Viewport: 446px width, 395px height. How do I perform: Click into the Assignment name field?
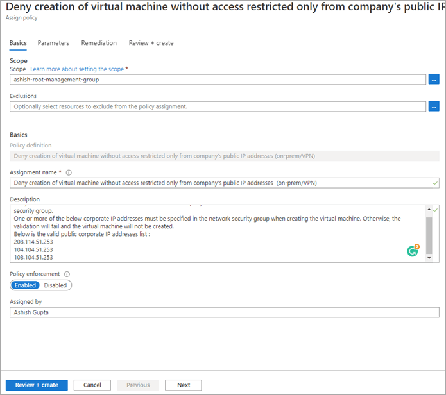[x=218, y=183]
